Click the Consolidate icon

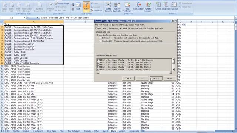coord(138,6)
